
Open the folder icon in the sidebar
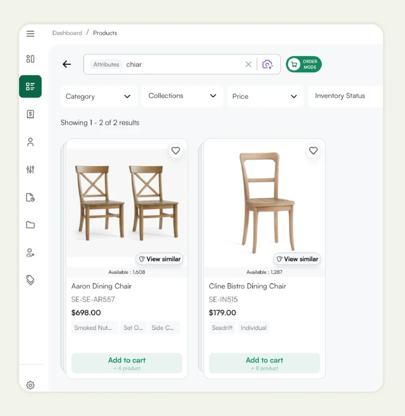coord(30,225)
